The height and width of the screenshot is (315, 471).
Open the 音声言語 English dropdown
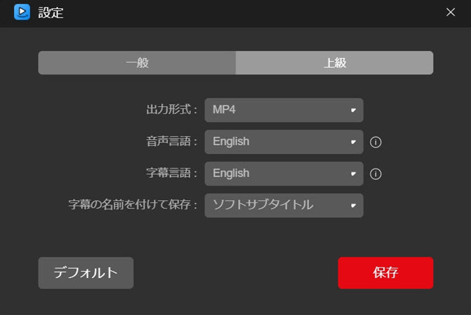pyautogui.click(x=284, y=142)
